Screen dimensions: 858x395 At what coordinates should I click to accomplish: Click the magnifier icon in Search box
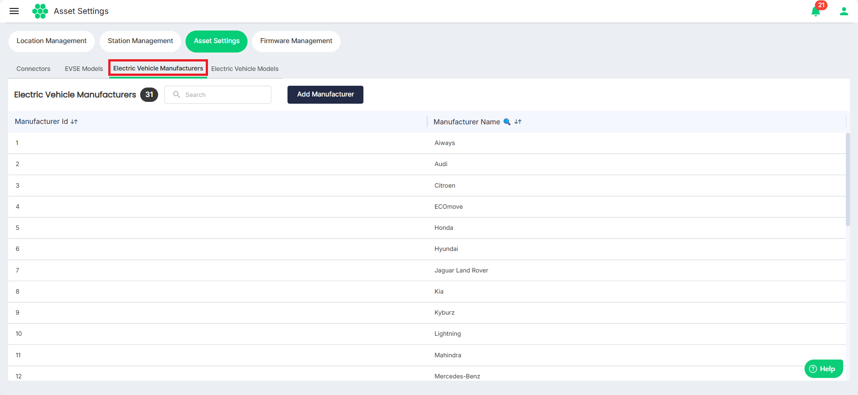click(x=177, y=94)
